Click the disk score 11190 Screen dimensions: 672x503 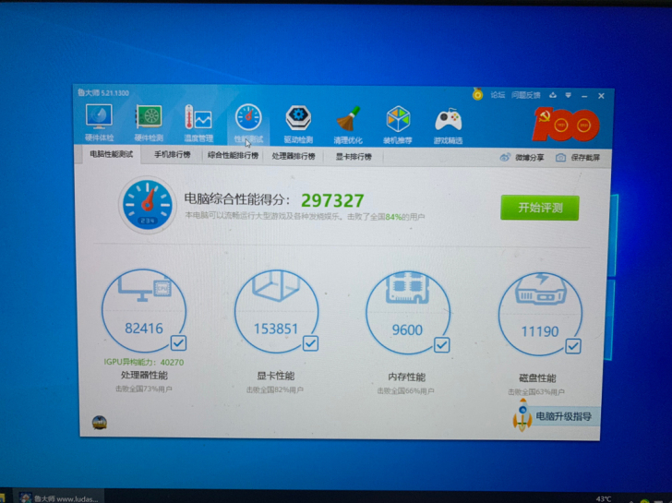pyautogui.click(x=540, y=331)
